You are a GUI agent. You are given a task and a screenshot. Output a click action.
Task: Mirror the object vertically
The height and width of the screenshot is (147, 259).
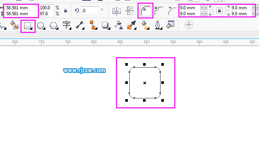[130, 11]
